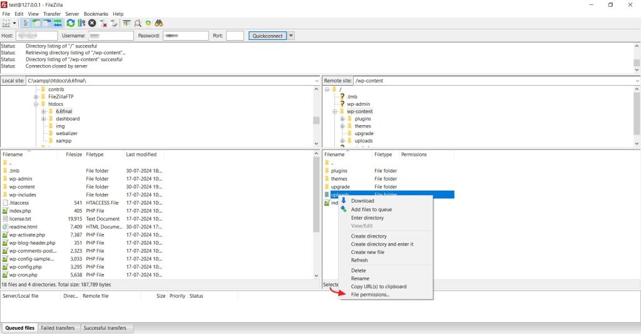The width and height of the screenshot is (641, 334).
Task: Disconnect from server icon
Action: tap(103, 23)
